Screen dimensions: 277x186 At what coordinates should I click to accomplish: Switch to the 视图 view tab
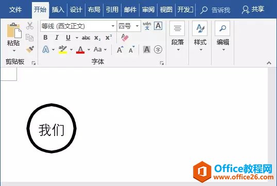[x=166, y=9]
